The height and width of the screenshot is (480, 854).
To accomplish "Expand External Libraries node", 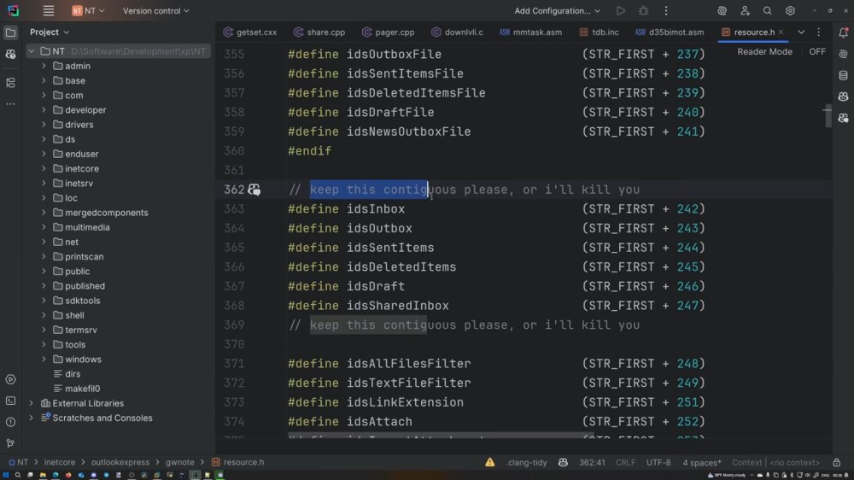I will click(31, 403).
